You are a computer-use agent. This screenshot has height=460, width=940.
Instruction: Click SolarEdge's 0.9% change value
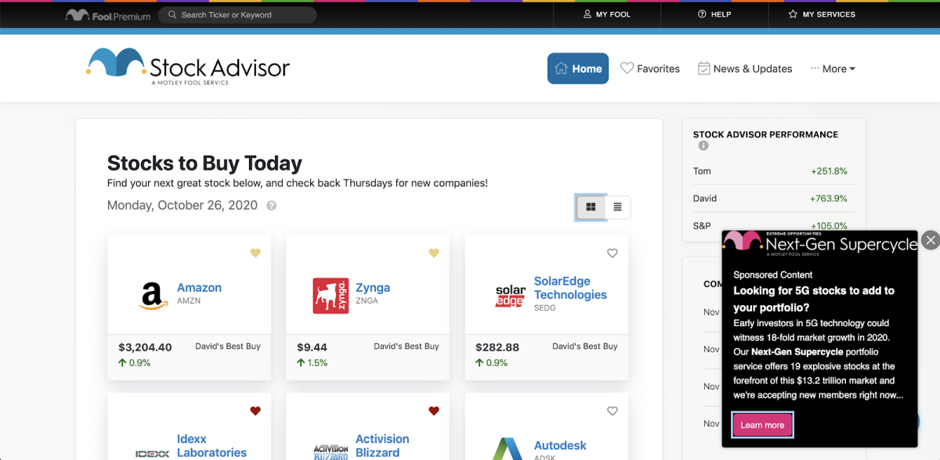click(492, 363)
